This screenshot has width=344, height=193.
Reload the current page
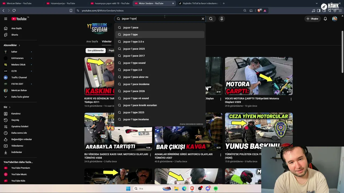point(14,10)
